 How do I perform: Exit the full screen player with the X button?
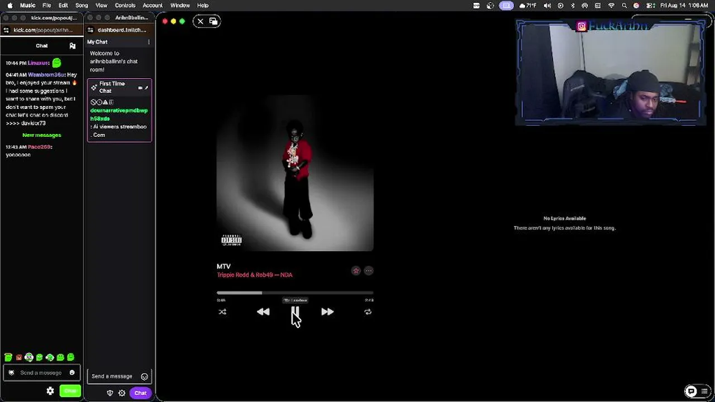pos(201,21)
